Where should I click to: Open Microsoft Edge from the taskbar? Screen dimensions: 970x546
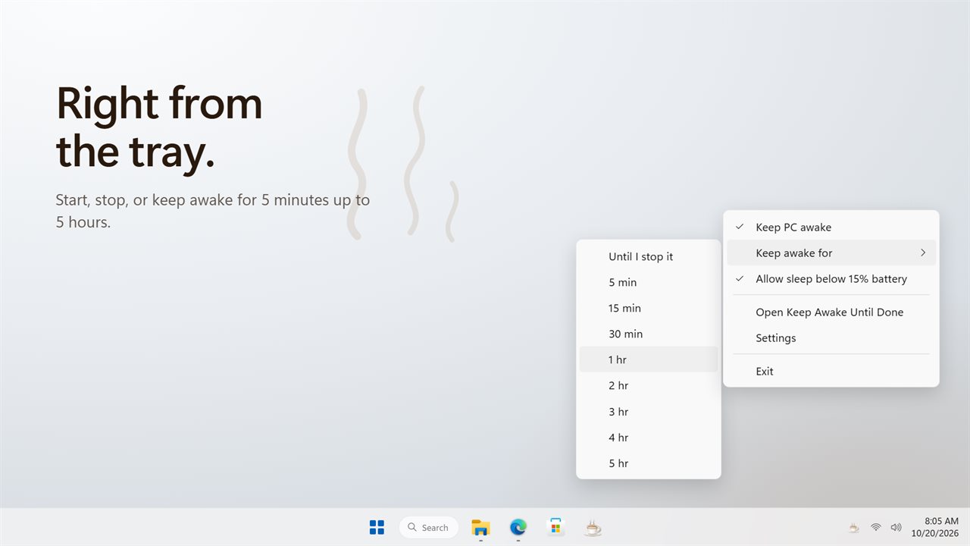[518, 527]
